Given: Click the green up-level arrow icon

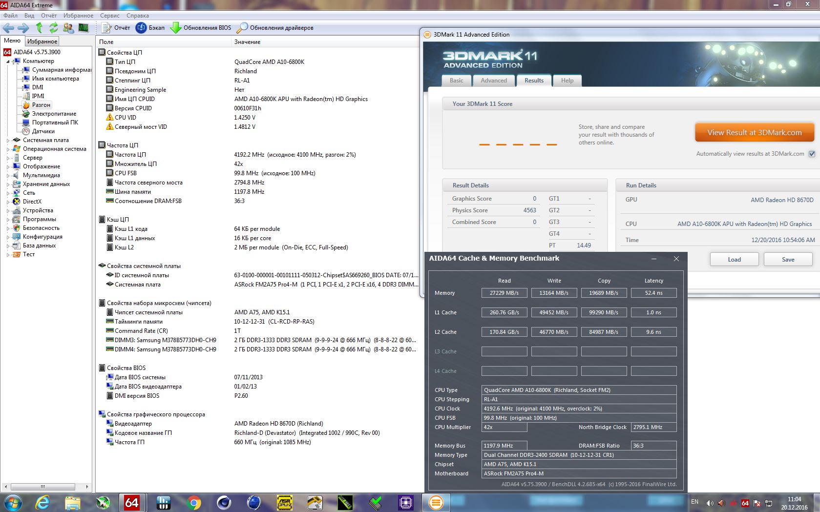Looking at the screenshot, I should [x=39, y=28].
